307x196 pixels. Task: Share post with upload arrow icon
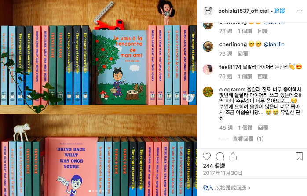(x=233, y=156)
